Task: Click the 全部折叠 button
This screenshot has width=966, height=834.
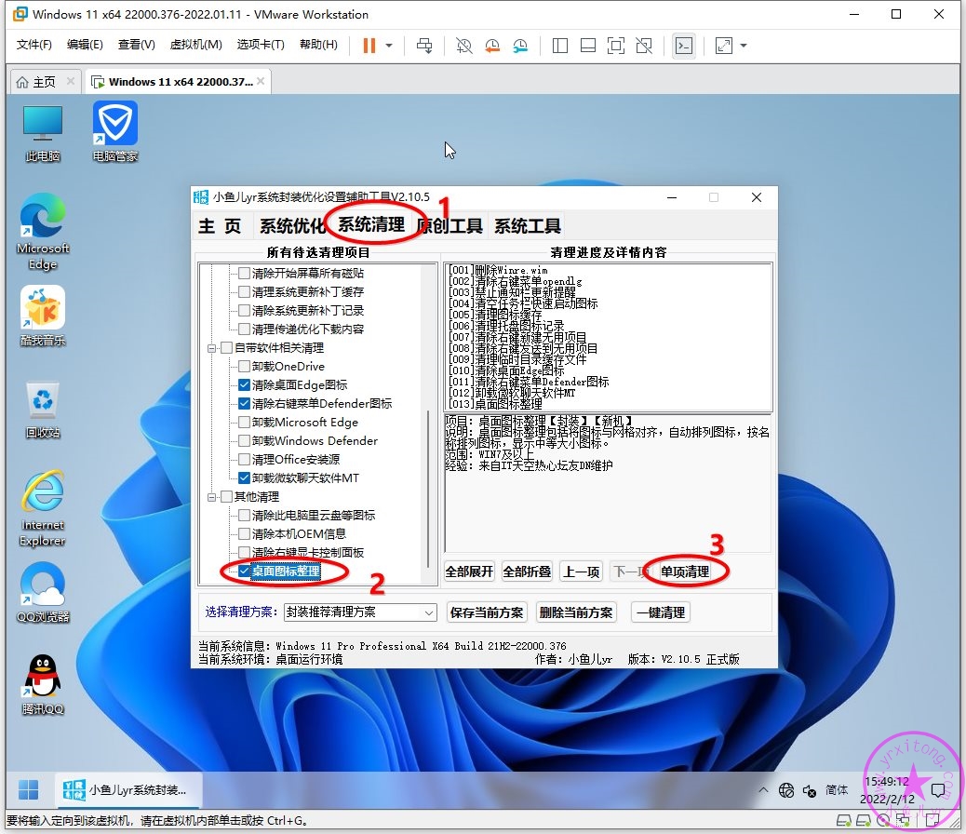Action: (528, 572)
